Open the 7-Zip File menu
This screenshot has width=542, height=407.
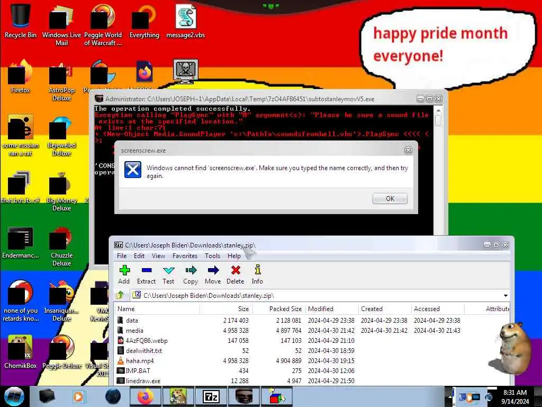tap(122, 256)
